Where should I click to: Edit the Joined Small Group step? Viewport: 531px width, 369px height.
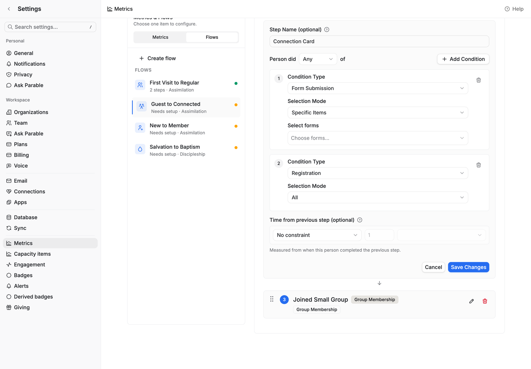click(x=471, y=301)
